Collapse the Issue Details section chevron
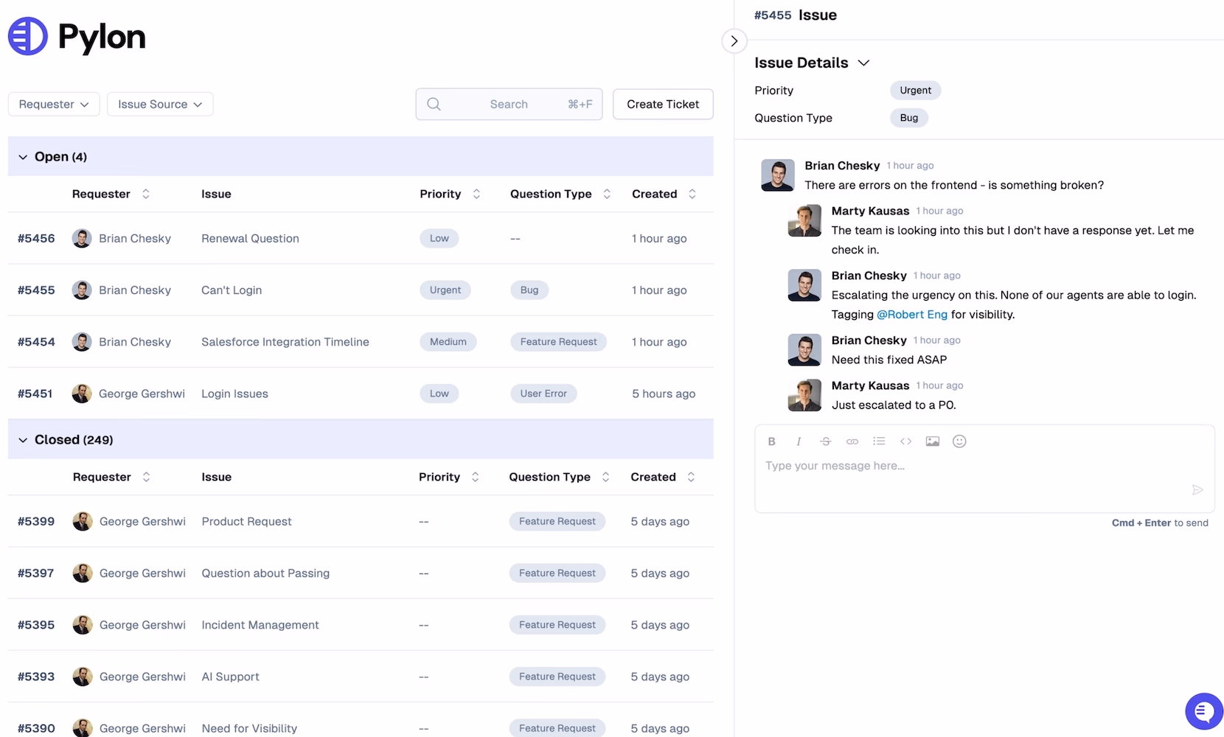The image size is (1224, 737). (864, 63)
